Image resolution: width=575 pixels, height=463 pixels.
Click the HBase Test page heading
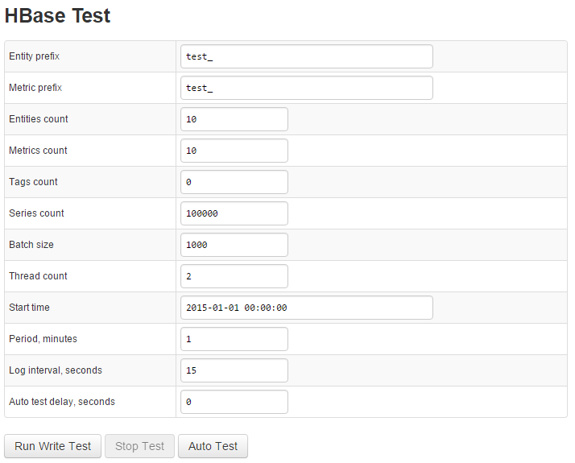[57, 15]
